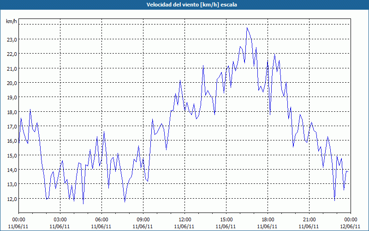Screen dimensions: 369x231
Task: Select the 21,0 y-axis value
Action: [12, 69]
